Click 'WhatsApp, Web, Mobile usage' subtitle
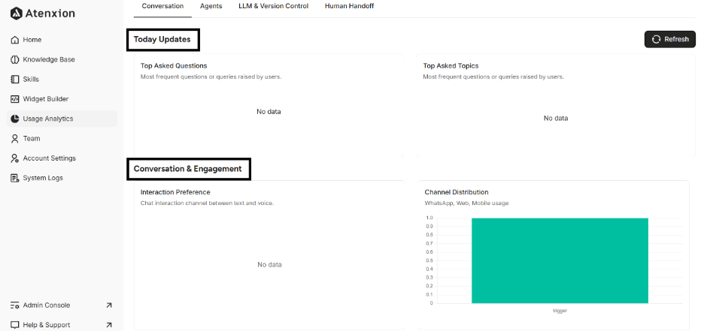Image resolution: width=704 pixels, height=331 pixels. [x=466, y=203]
